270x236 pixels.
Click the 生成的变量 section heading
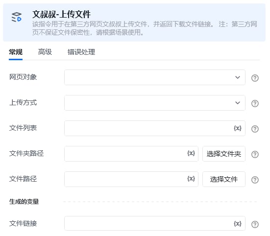click(24, 201)
